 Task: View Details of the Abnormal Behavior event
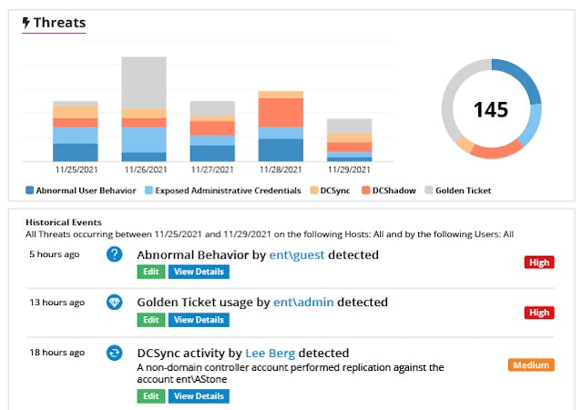pyautogui.click(x=199, y=272)
